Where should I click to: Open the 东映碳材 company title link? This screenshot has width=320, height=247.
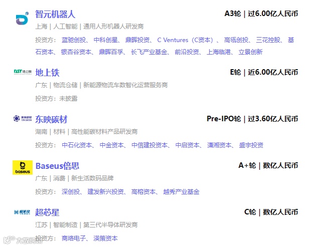coord(51,119)
